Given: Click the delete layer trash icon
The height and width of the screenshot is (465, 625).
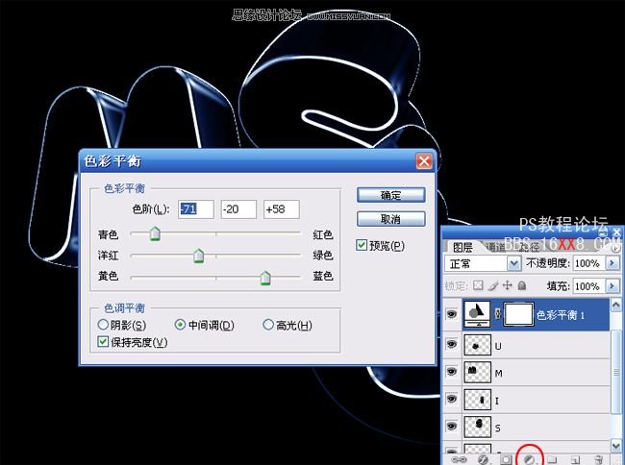Looking at the screenshot, I should 598,459.
